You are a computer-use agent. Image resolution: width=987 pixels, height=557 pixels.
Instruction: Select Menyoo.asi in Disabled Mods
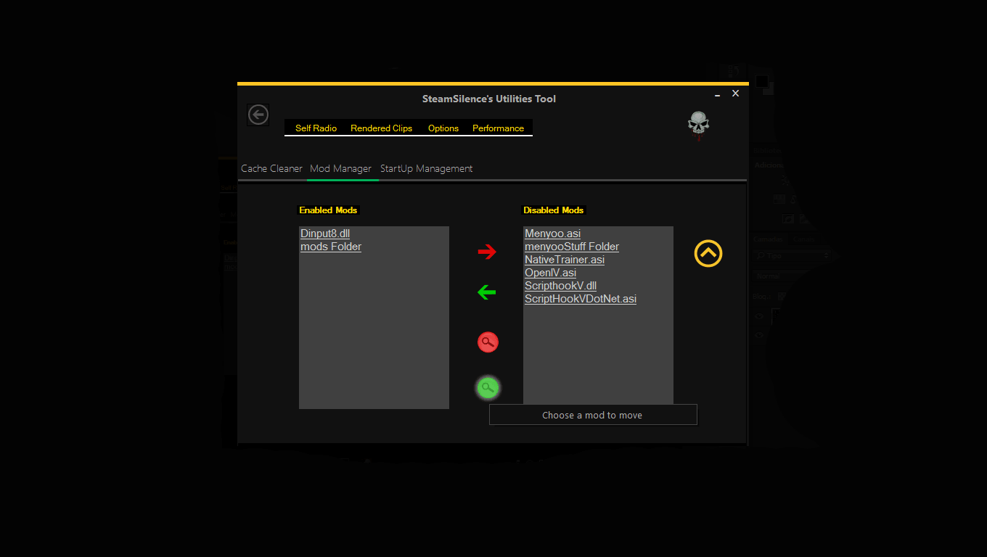[552, 234]
